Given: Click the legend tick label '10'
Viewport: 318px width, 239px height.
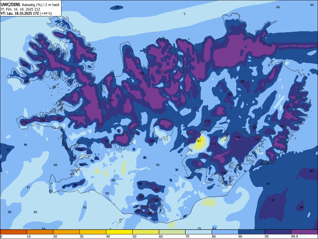Looking at the screenshot, I should (x=29, y=236).
